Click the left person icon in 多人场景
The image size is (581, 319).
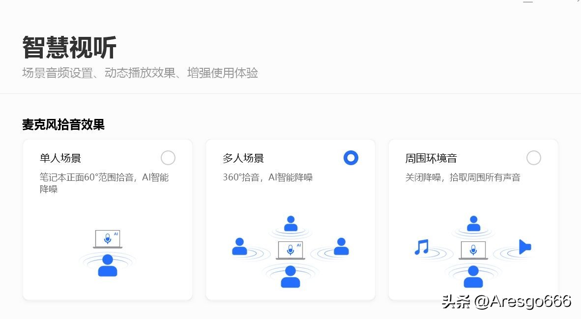click(x=239, y=247)
